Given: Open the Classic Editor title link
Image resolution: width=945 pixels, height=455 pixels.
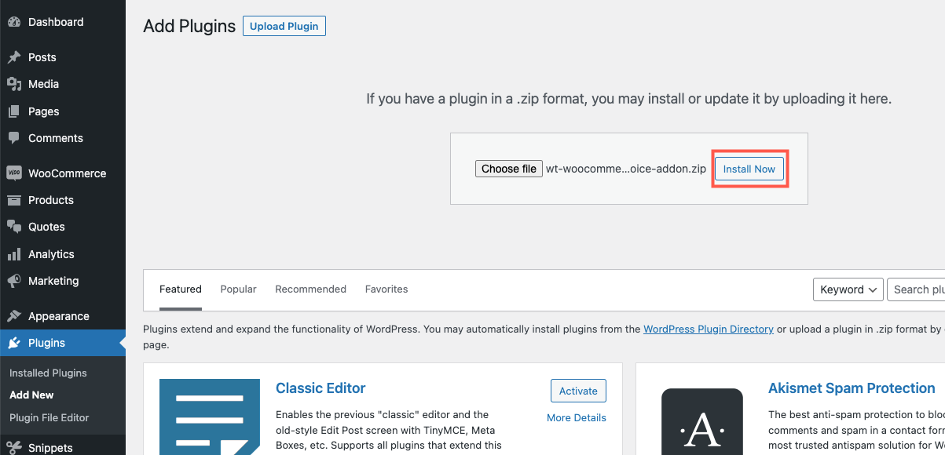Looking at the screenshot, I should tap(320, 388).
